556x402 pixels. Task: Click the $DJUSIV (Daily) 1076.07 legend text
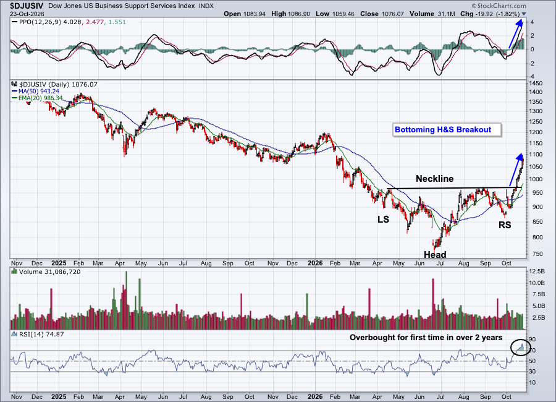click(x=58, y=84)
